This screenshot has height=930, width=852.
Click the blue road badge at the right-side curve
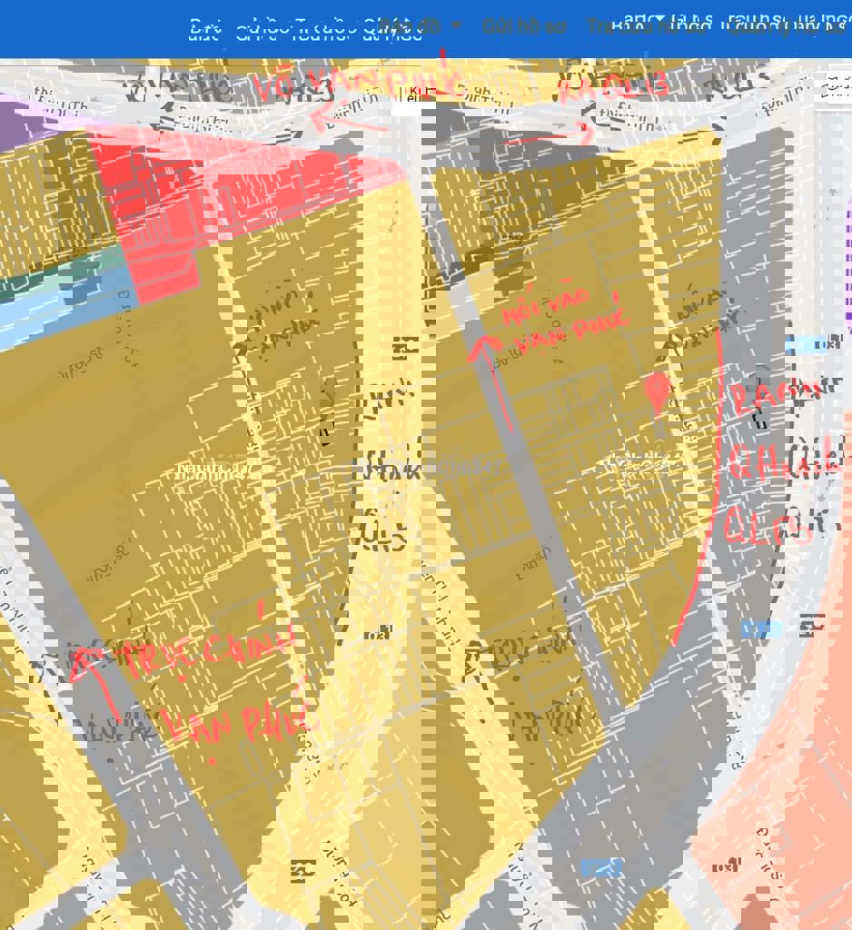tap(761, 629)
